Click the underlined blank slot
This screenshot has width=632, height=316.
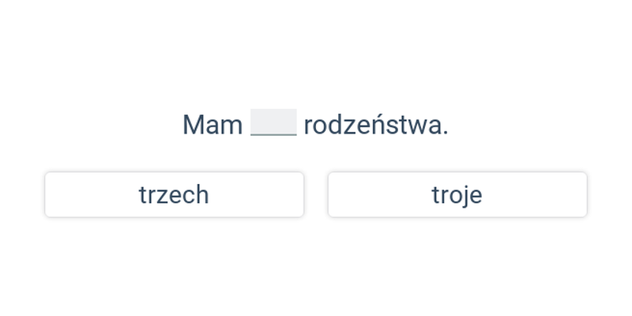(273, 122)
